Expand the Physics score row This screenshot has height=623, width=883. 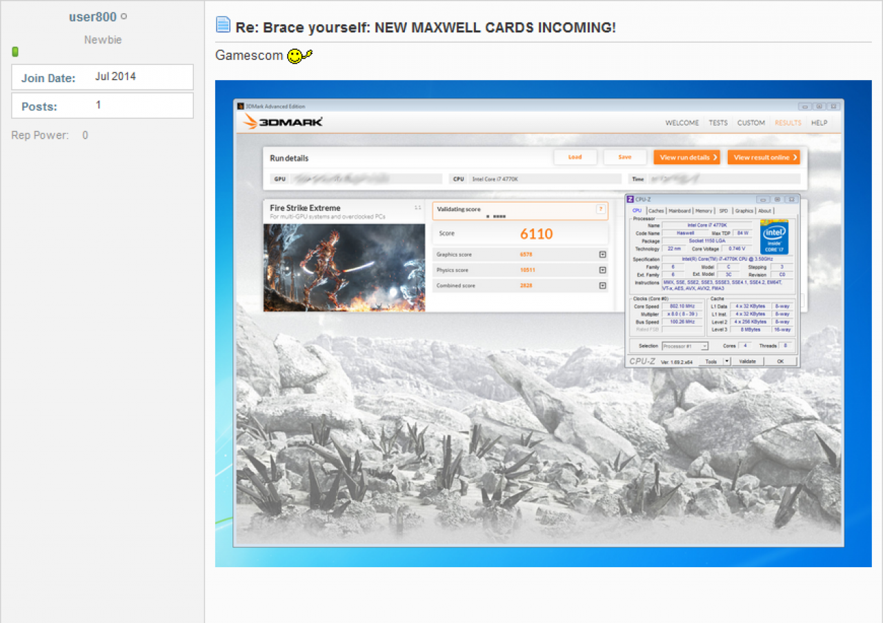[x=602, y=270]
